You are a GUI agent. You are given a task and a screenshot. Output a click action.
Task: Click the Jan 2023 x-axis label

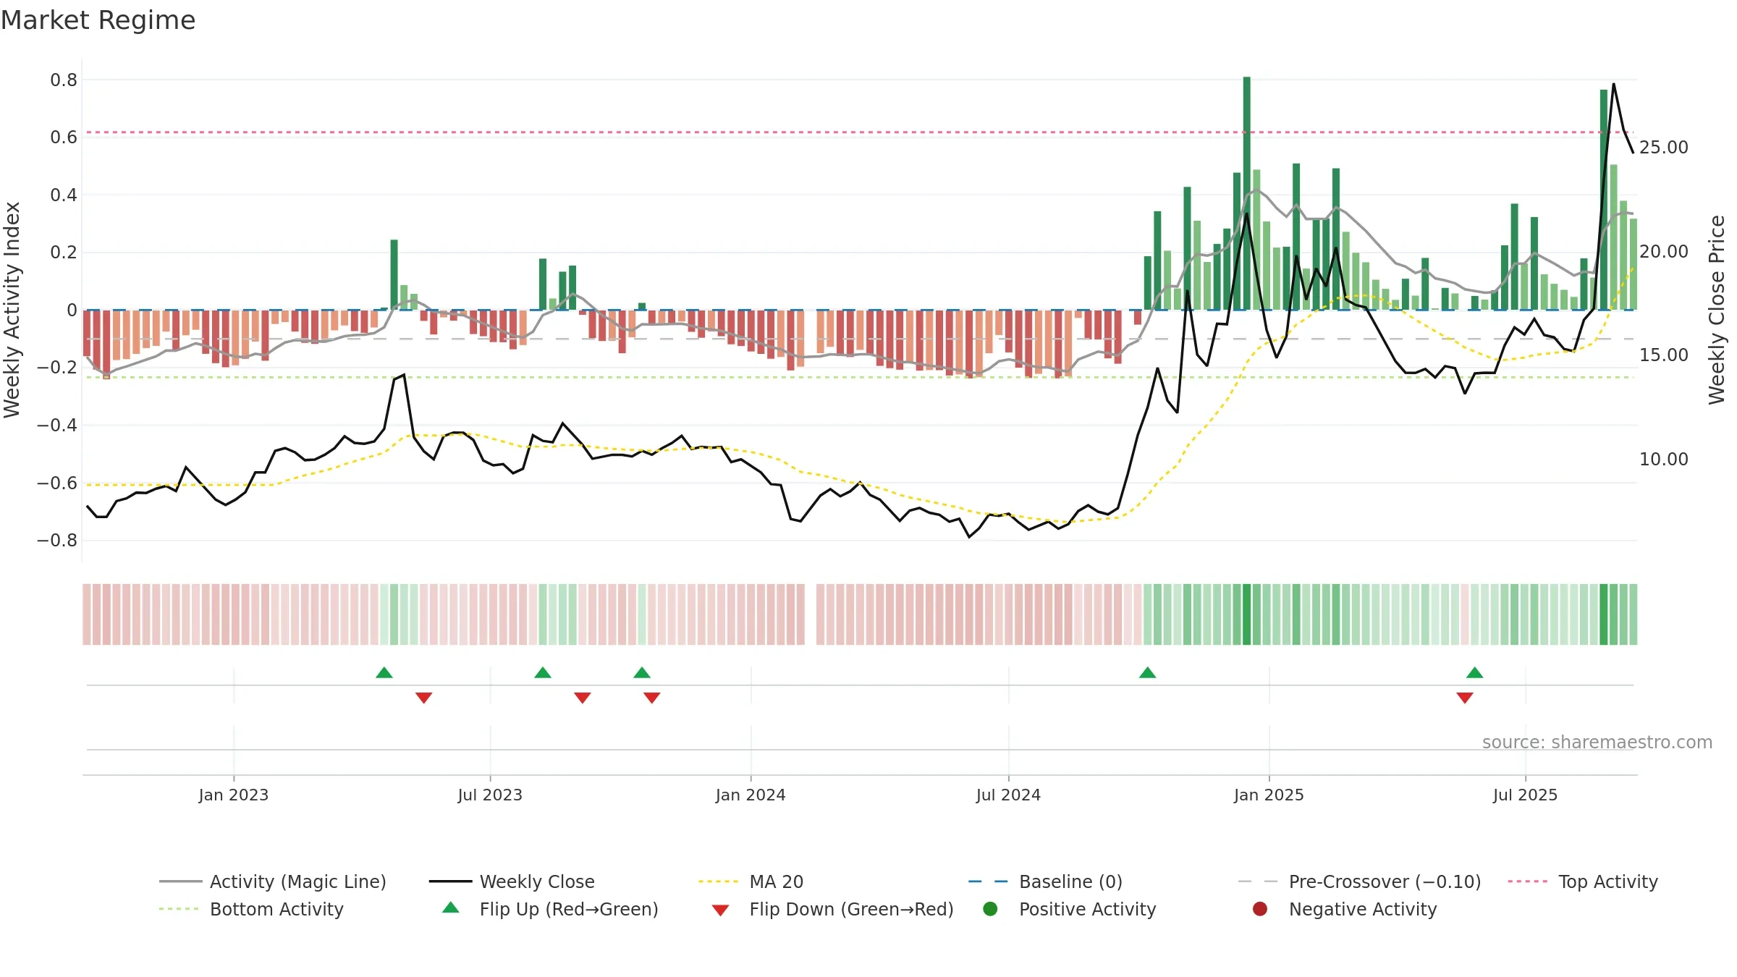pyautogui.click(x=234, y=795)
